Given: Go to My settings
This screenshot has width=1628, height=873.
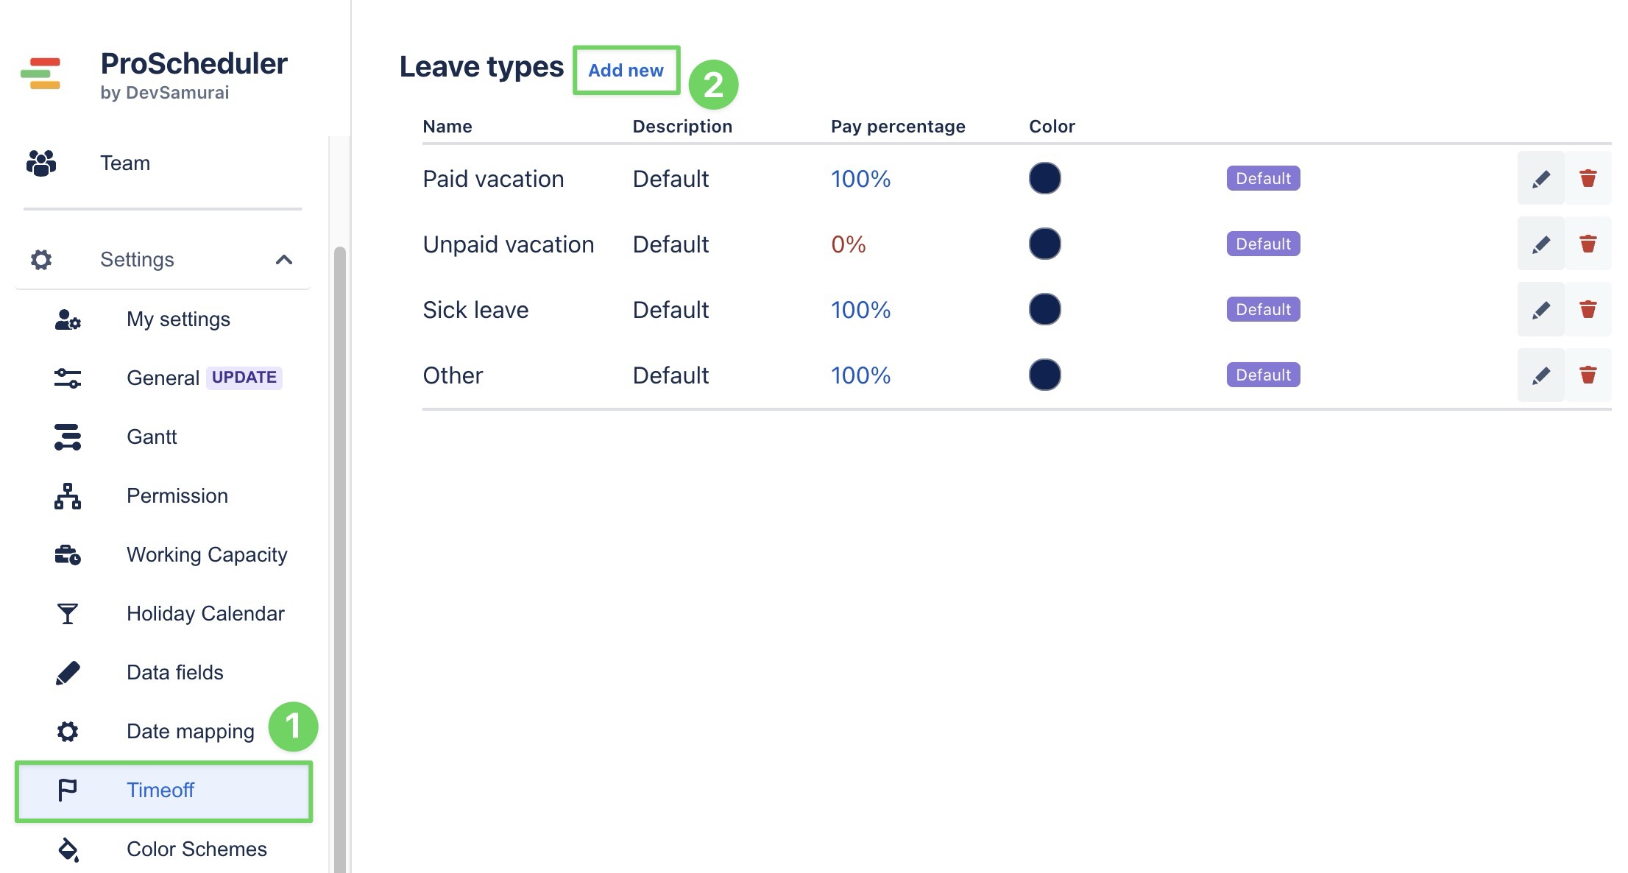Looking at the screenshot, I should tap(178, 319).
